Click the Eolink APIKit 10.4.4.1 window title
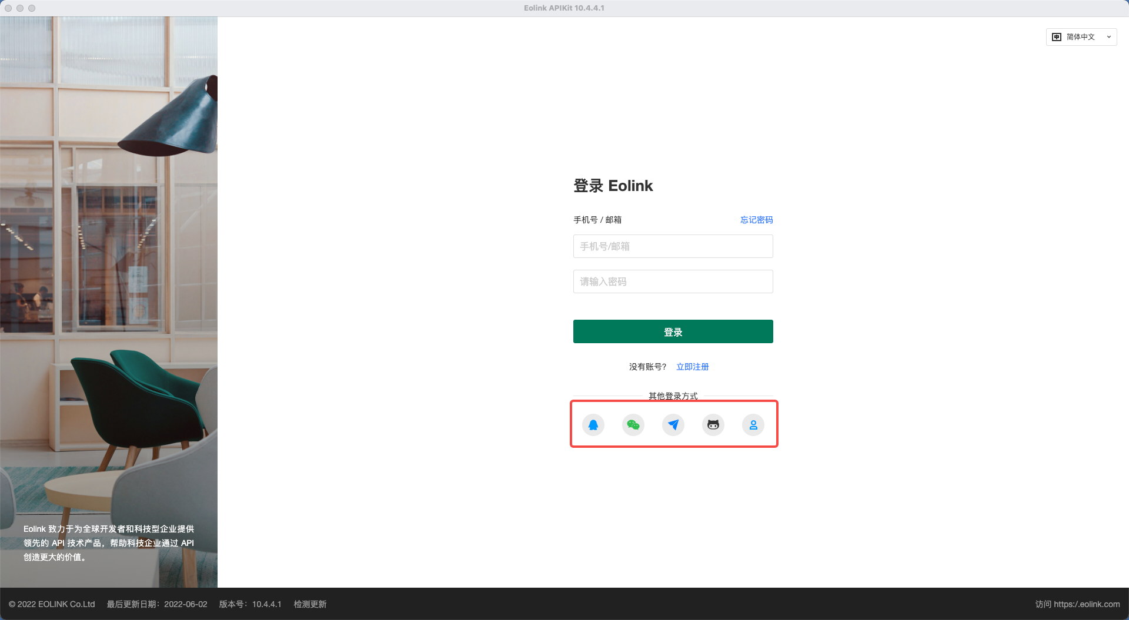Viewport: 1129px width, 620px height. [x=564, y=8]
